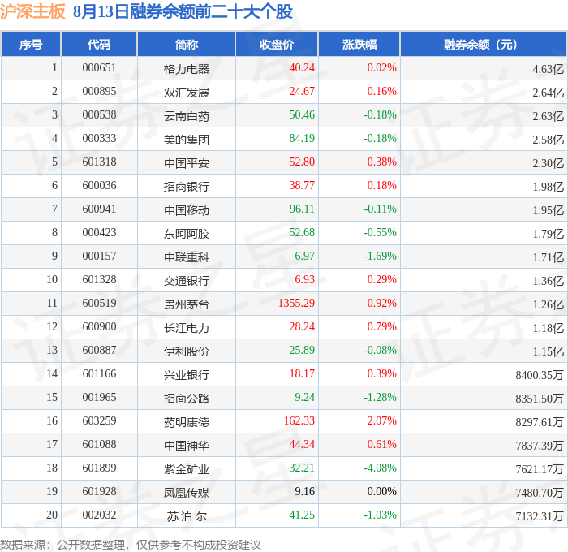Click closing price 1355.29
568x552 pixels.
(x=296, y=303)
